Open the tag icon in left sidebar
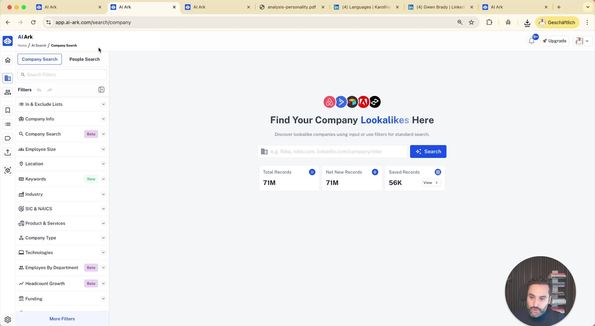The width and height of the screenshot is (595, 326). pyautogui.click(x=8, y=138)
